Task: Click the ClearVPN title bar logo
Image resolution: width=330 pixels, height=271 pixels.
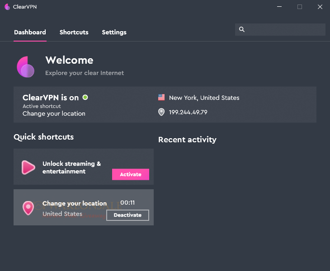Action: tap(7, 7)
